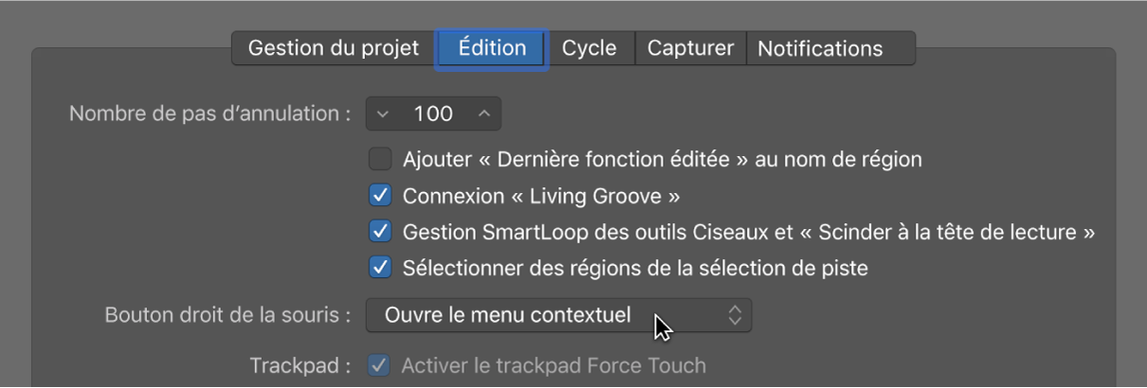
Task: Toggle Activer le trackpad Force Touch checkbox
Action: 379,365
